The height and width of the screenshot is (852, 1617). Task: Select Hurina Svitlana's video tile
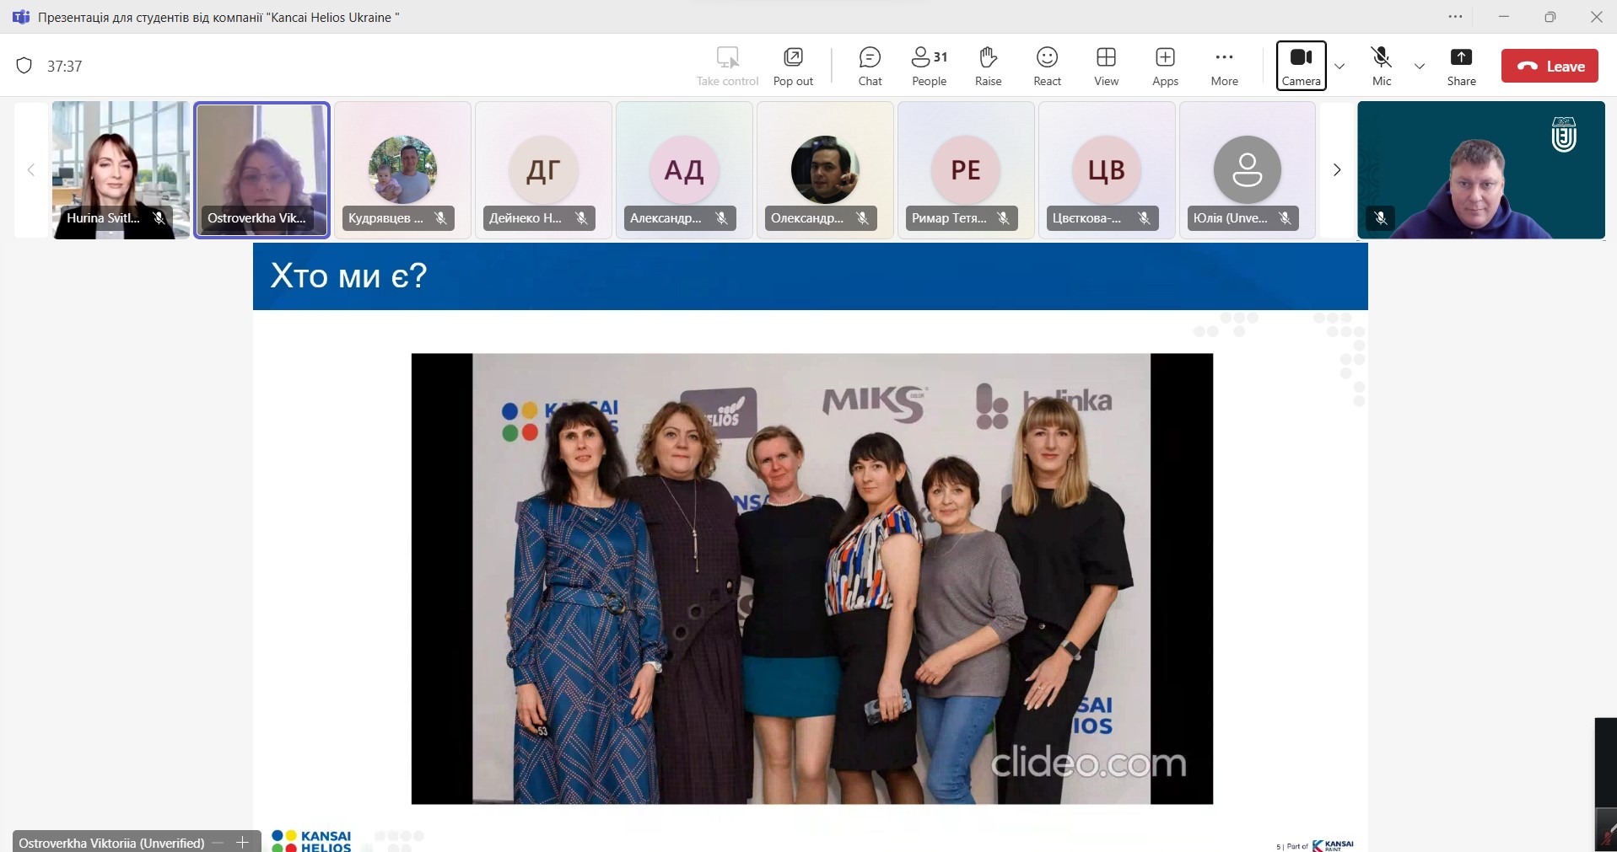coord(121,170)
